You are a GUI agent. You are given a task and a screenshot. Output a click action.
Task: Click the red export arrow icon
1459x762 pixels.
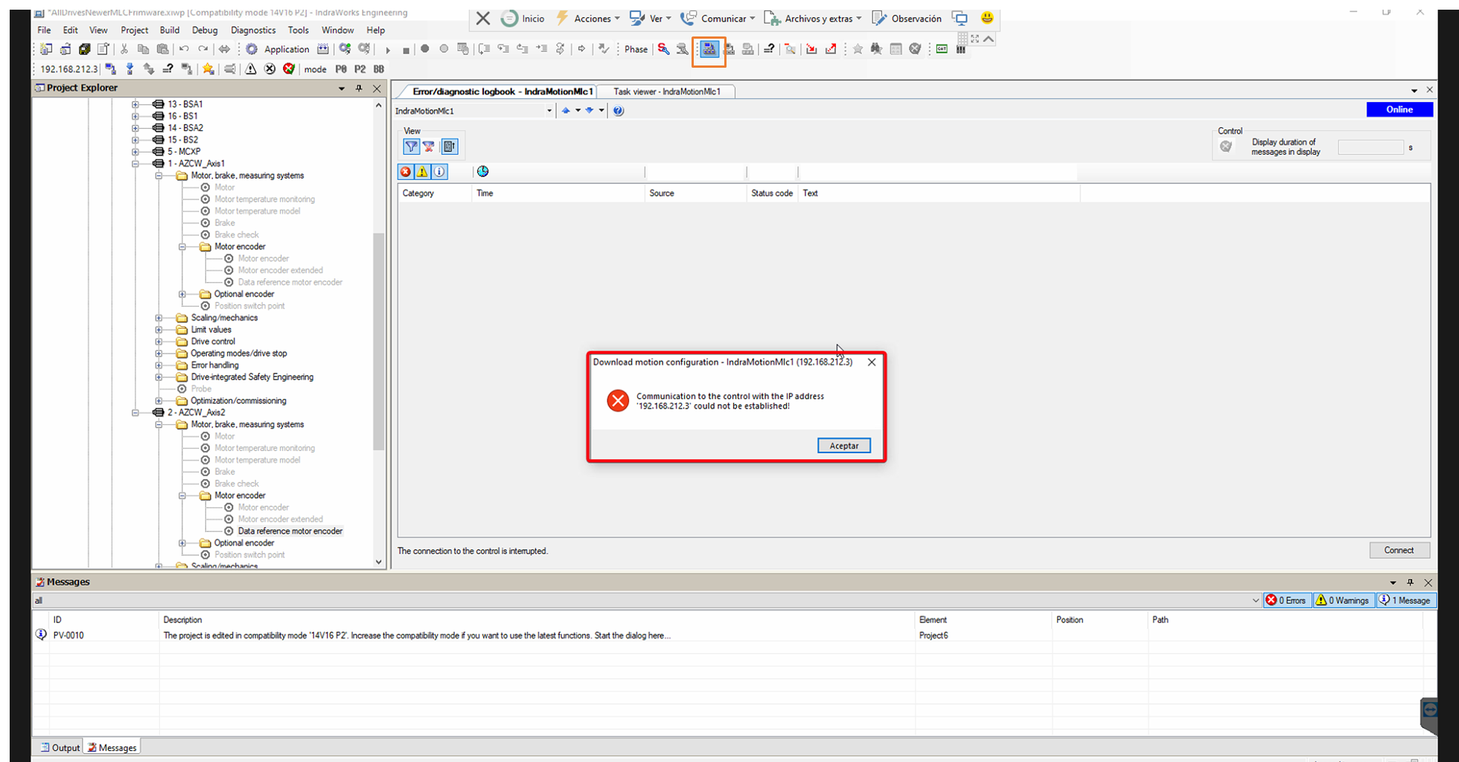click(x=831, y=49)
